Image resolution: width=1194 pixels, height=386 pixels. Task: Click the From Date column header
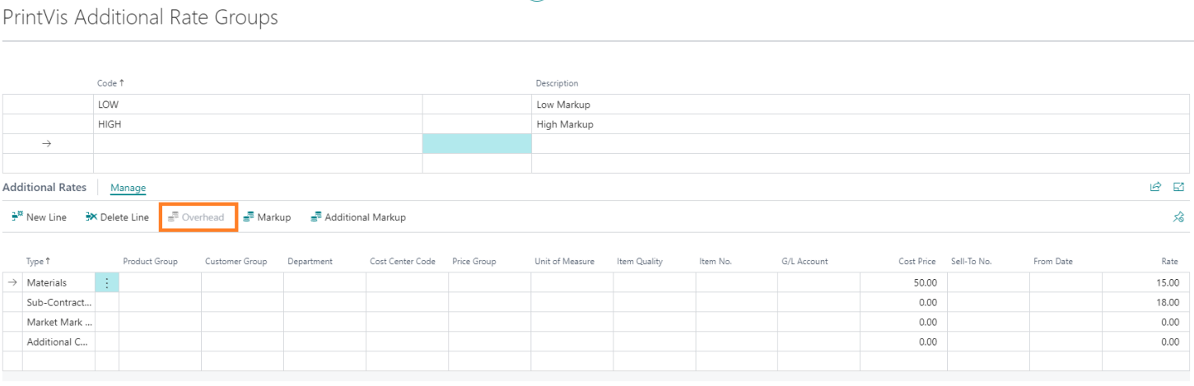(1052, 262)
